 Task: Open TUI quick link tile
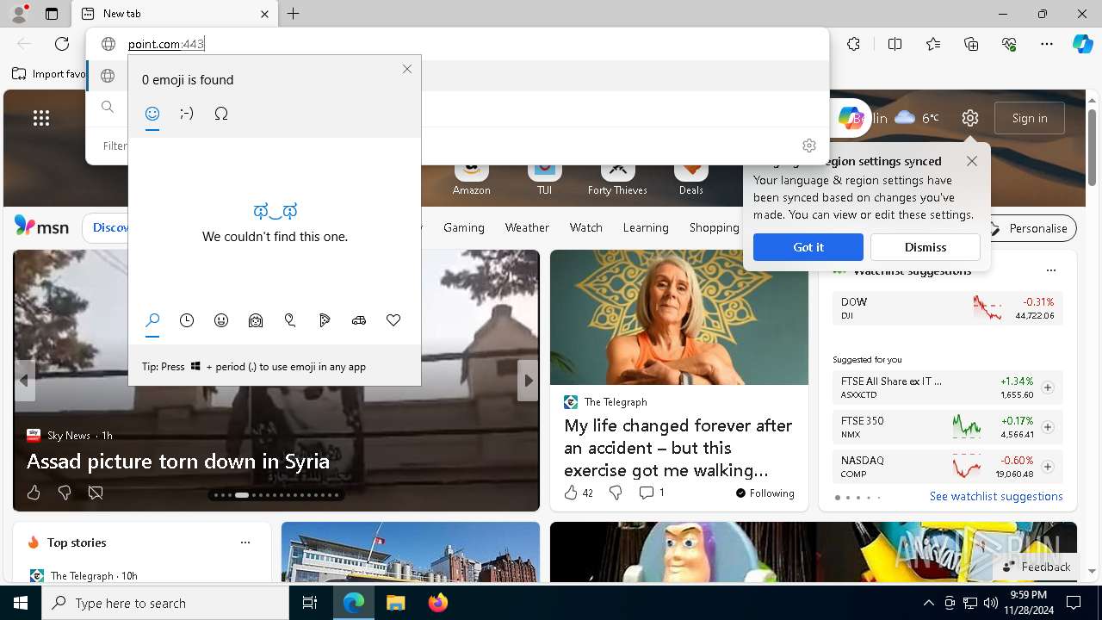pos(544,179)
